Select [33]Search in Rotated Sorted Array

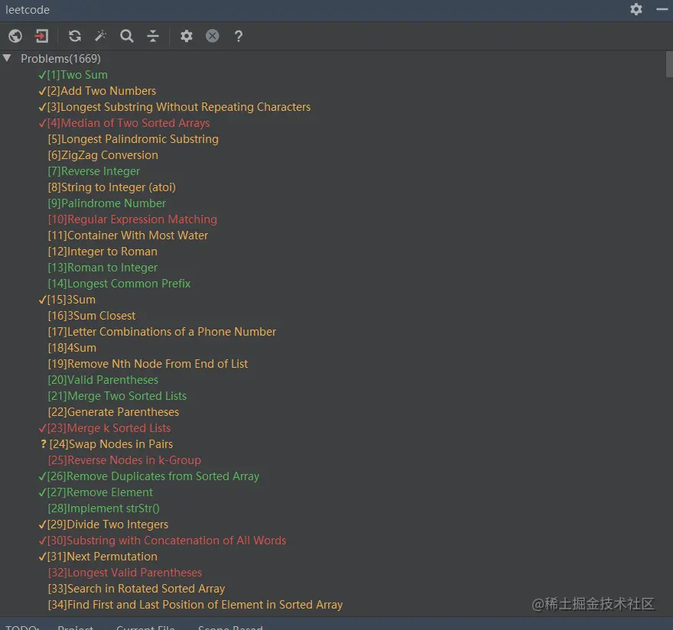136,589
